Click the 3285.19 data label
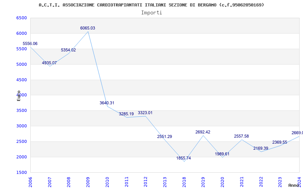This screenshot has height=189, width=303. pos(126,114)
